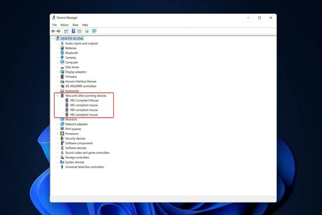Open the View menu

tap(75, 25)
